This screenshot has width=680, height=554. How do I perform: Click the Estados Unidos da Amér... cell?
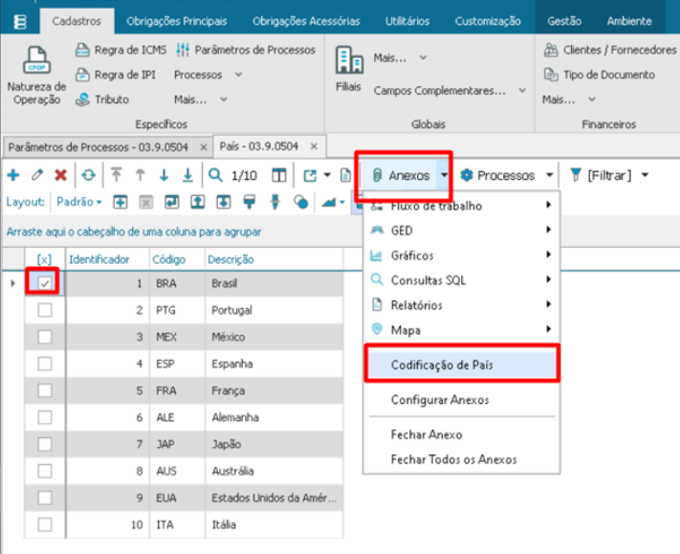[x=274, y=498]
